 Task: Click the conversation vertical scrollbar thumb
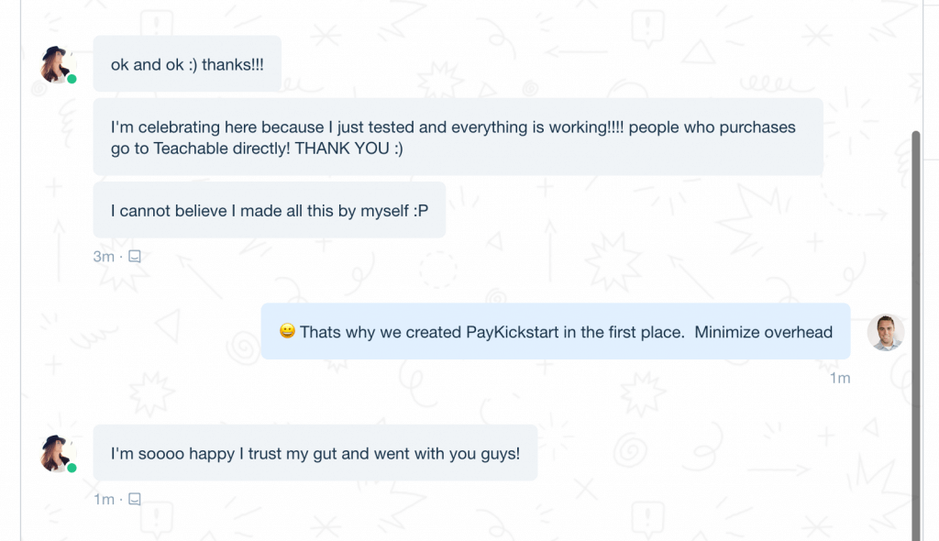pyautogui.click(x=916, y=336)
